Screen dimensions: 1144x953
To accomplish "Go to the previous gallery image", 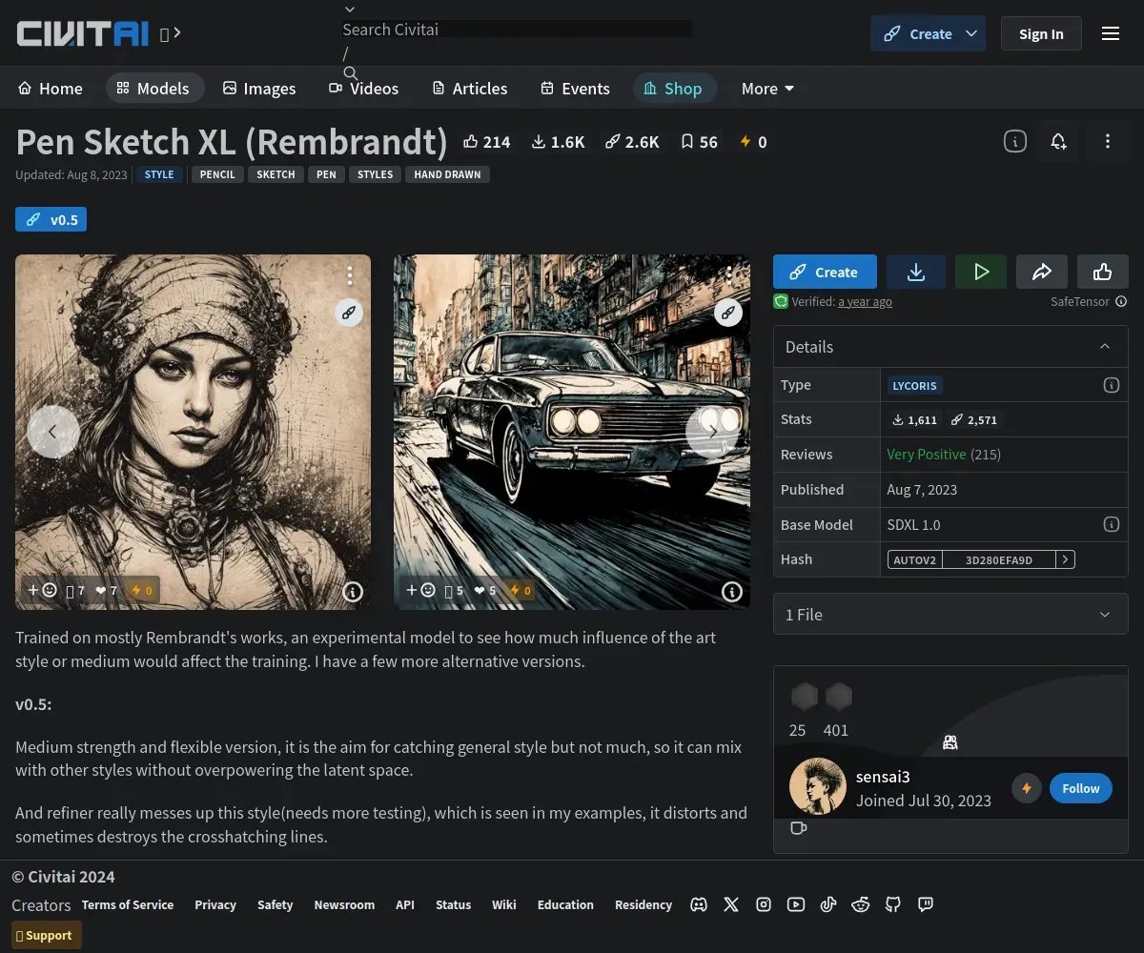I will (52, 432).
